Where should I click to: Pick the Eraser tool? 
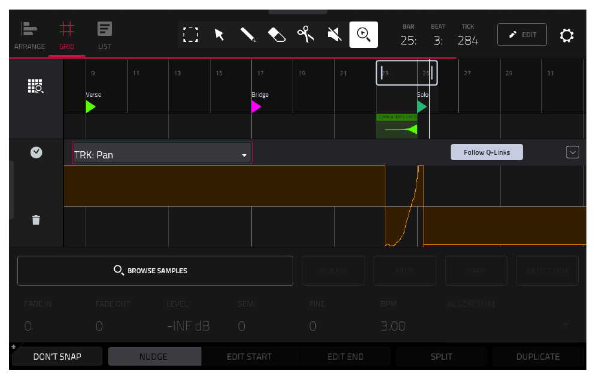[x=276, y=35]
